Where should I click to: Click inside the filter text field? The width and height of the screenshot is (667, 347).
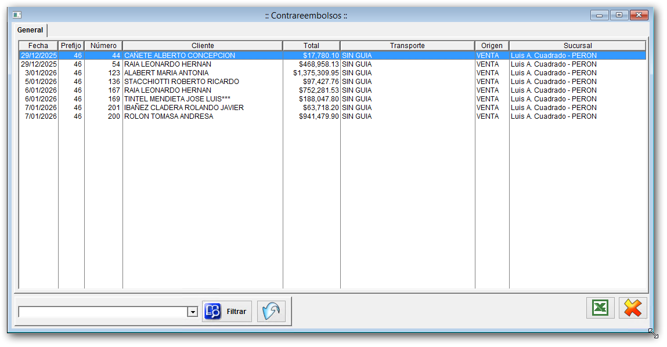(102, 312)
